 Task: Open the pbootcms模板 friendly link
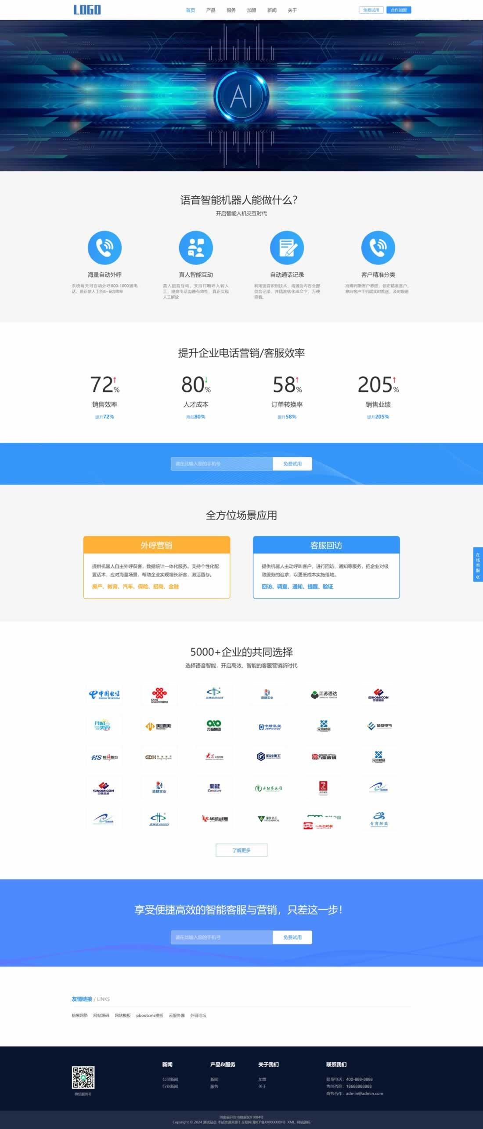click(150, 1016)
